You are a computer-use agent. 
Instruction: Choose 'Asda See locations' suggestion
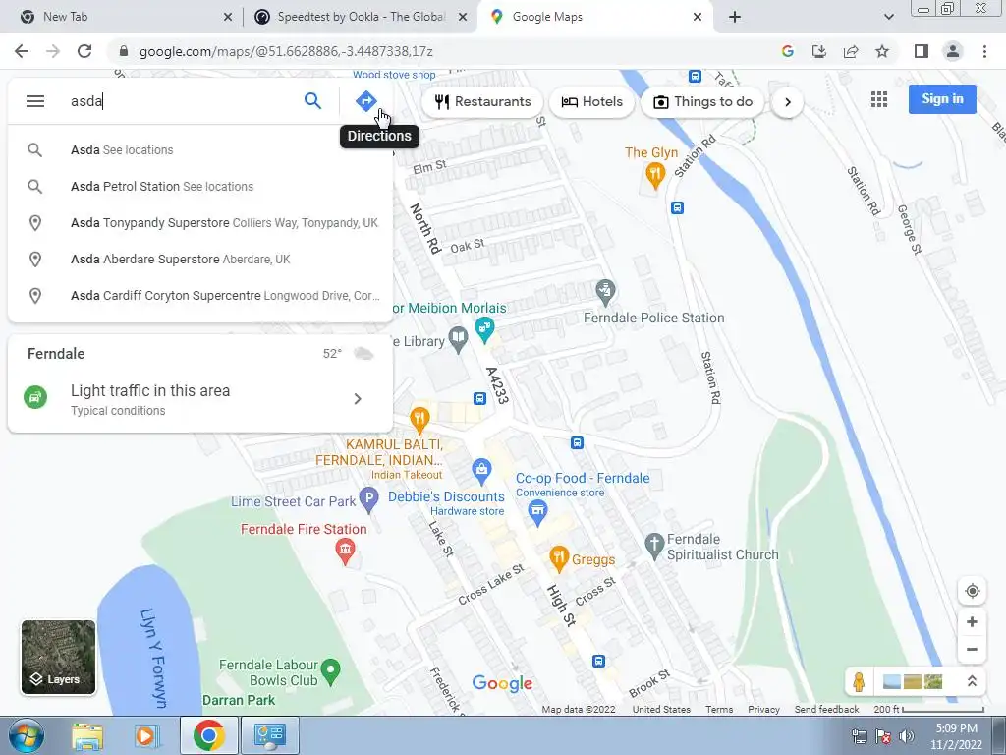click(x=200, y=150)
